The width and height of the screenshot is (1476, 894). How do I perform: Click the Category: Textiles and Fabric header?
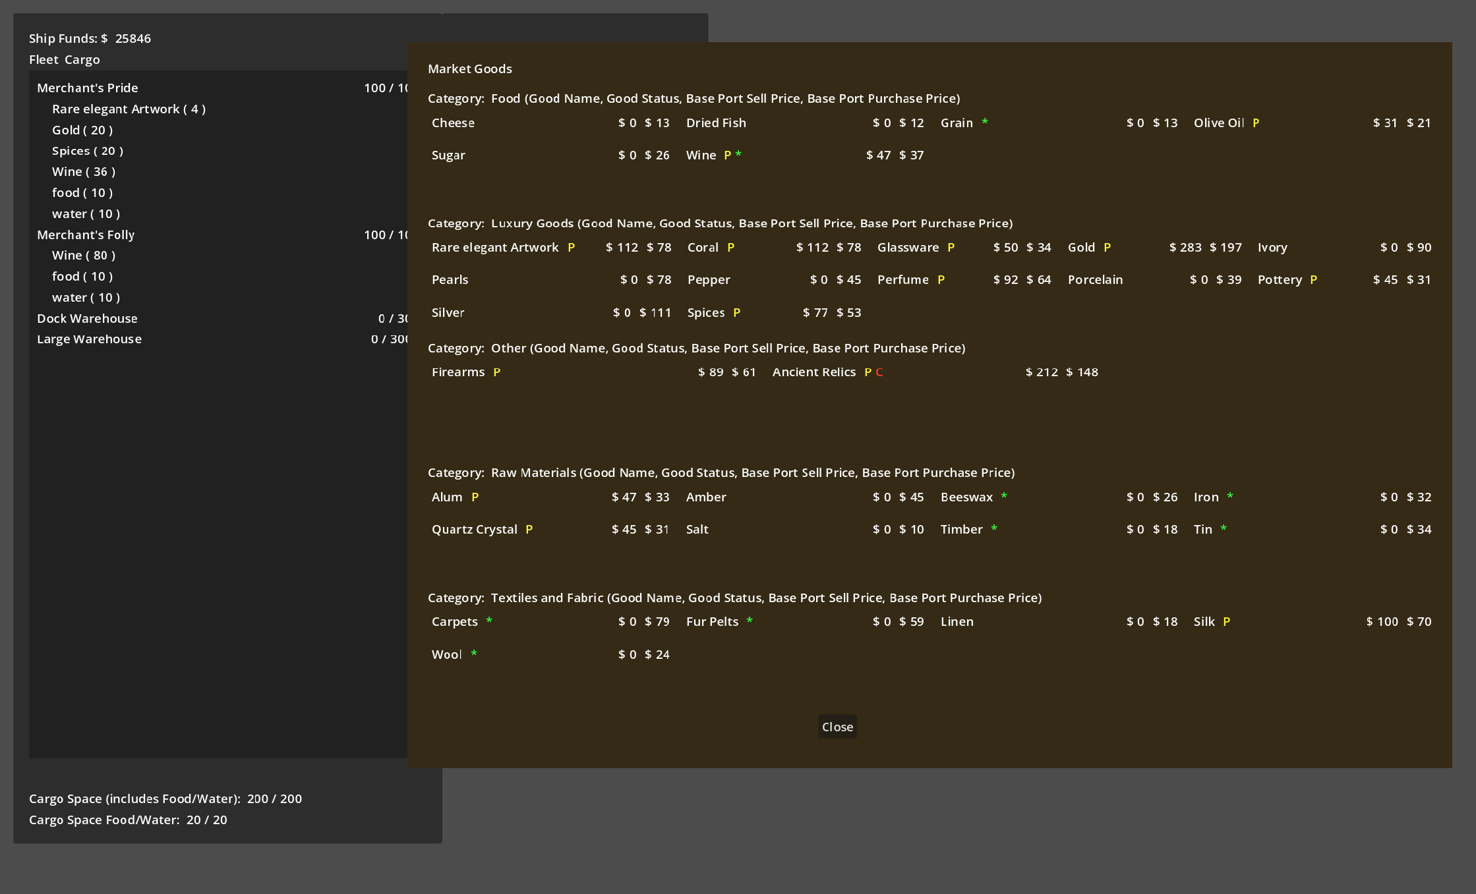coord(735,598)
